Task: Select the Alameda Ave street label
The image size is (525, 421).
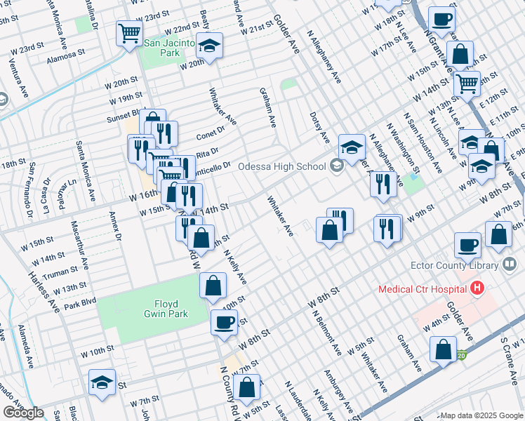Action: pyautogui.click(x=26, y=347)
